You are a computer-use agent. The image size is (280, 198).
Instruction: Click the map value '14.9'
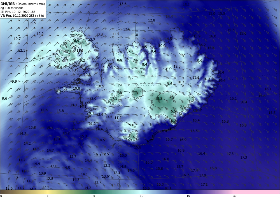131,171
